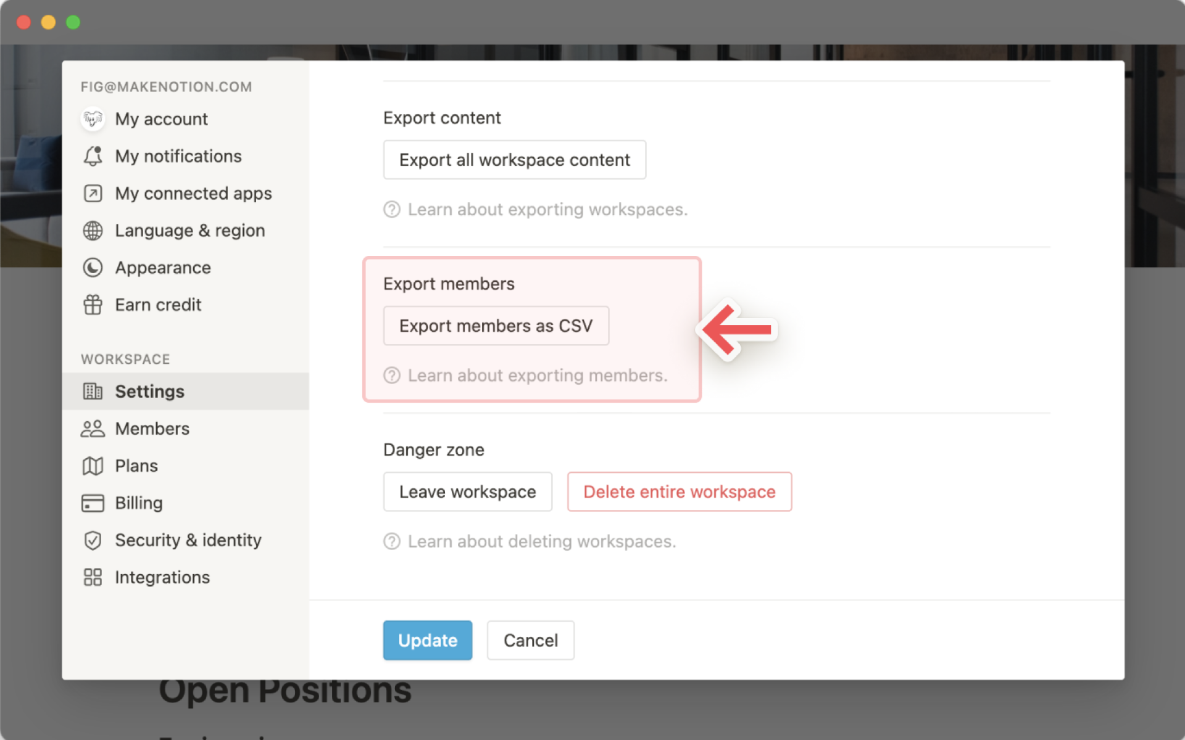
Task: Click the Update button
Action: tap(428, 640)
